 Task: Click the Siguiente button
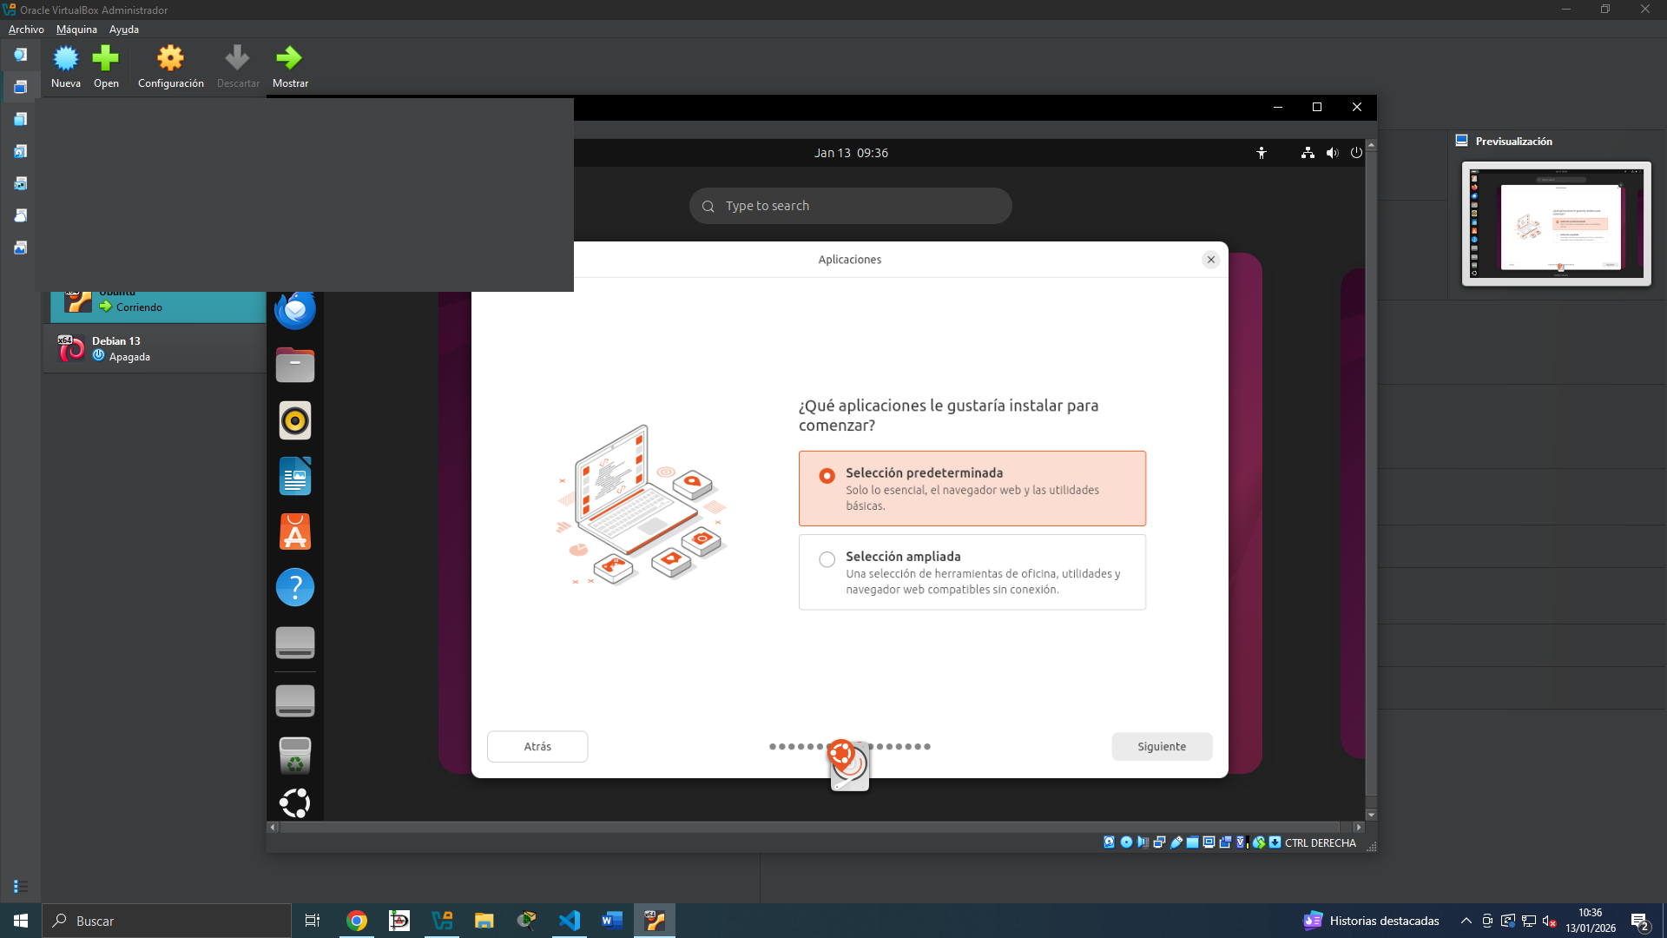click(x=1162, y=747)
